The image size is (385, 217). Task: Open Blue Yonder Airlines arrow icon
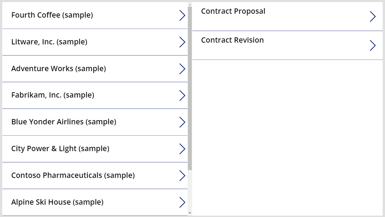[x=182, y=122]
